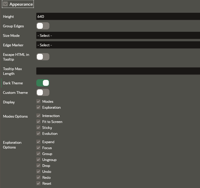Viewport: 200px width, 188px height.
Task: Click the Height input field
Action: click(x=118, y=16)
